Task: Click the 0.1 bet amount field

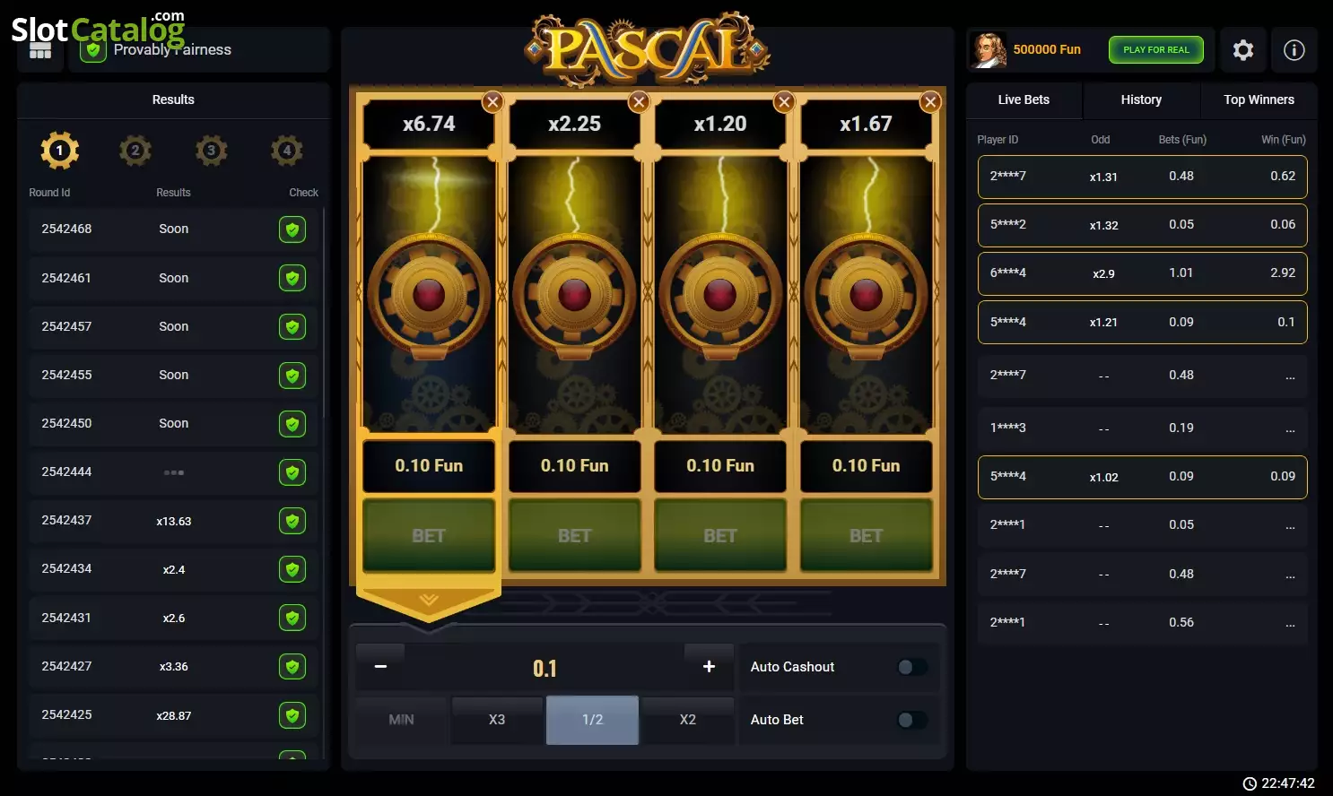Action: [x=545, y=668]
